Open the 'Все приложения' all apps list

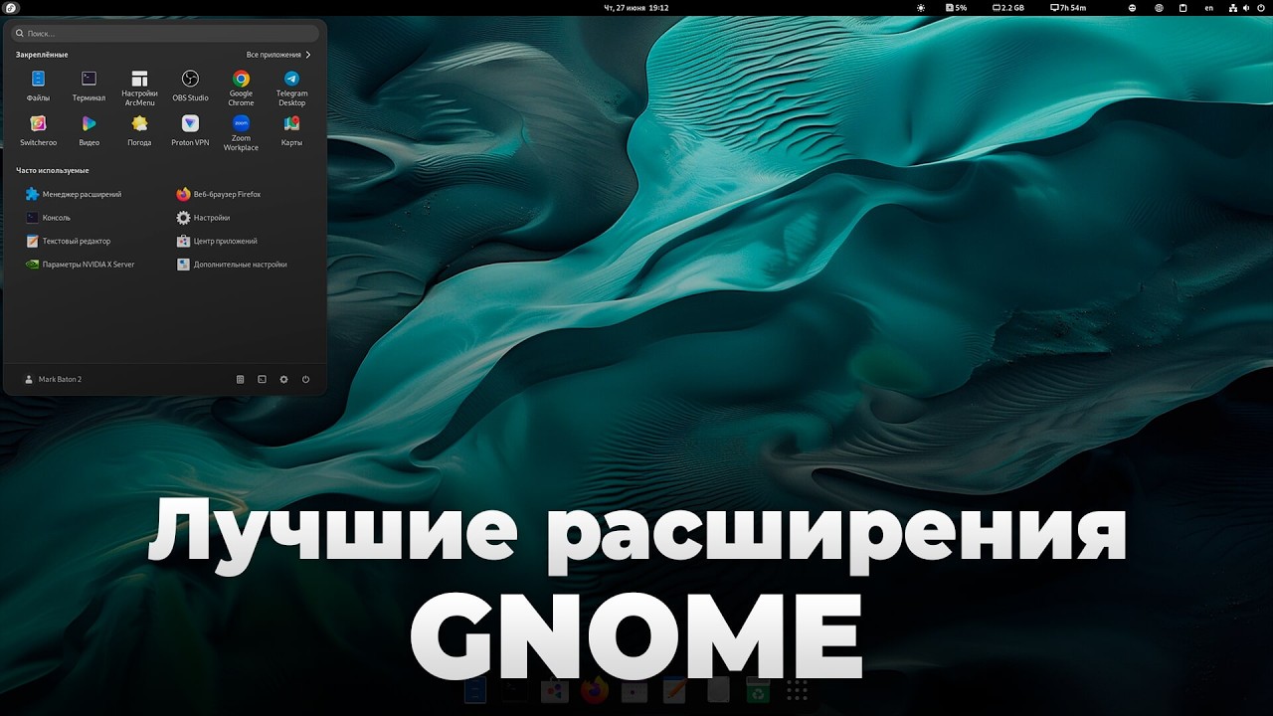point(278,55)
